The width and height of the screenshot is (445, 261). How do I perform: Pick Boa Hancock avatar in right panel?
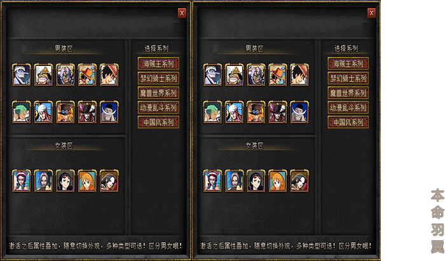tap(299, 181)
